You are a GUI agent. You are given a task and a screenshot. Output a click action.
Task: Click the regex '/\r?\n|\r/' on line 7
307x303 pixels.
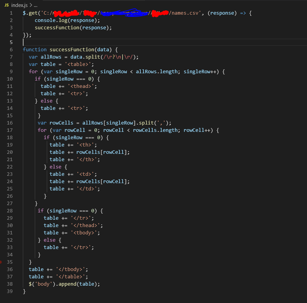pyautogui.click(x=118, y=57)
